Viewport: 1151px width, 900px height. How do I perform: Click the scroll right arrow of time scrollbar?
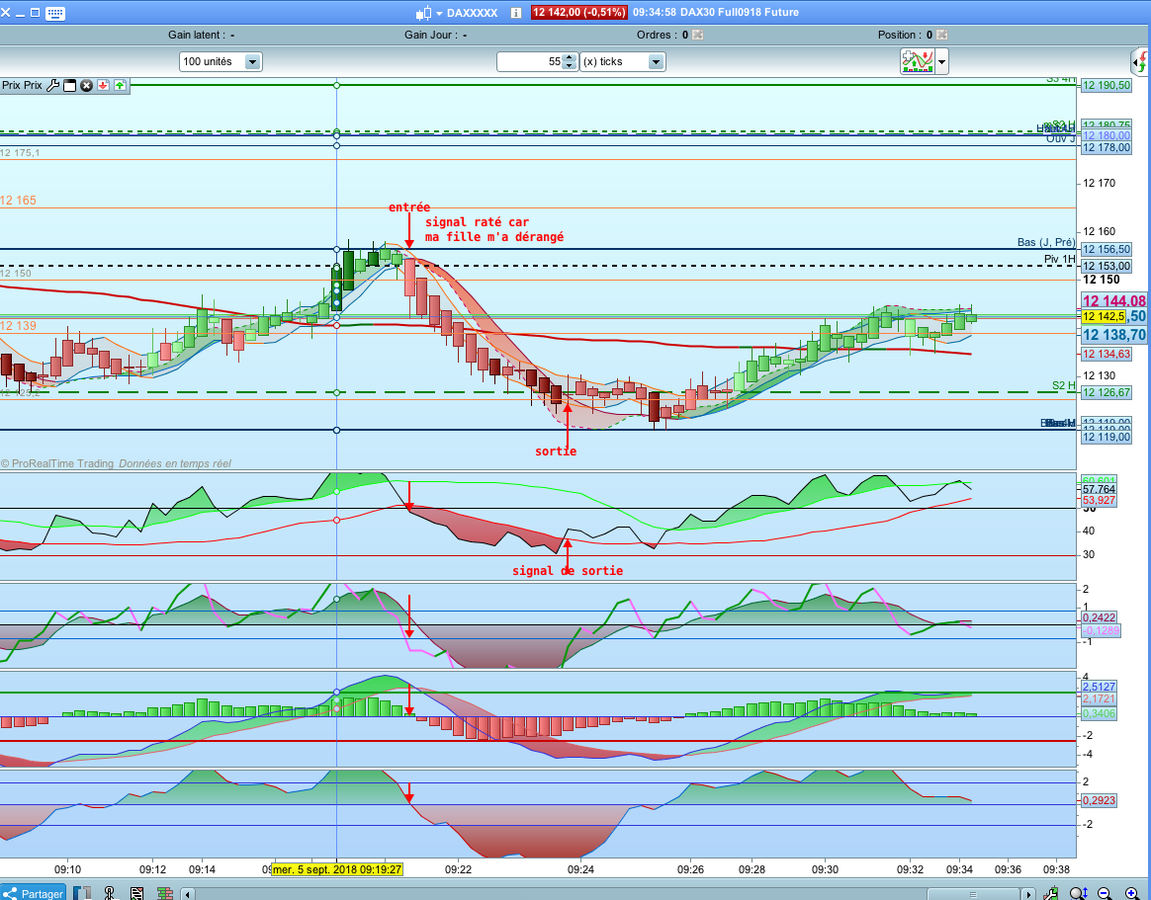tap(1028, 893)
